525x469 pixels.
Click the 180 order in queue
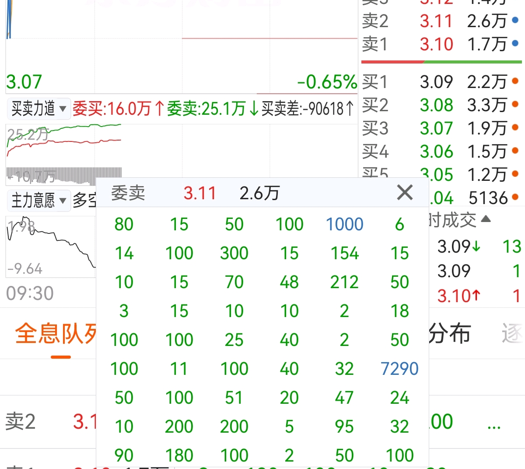tap(179, 455)
